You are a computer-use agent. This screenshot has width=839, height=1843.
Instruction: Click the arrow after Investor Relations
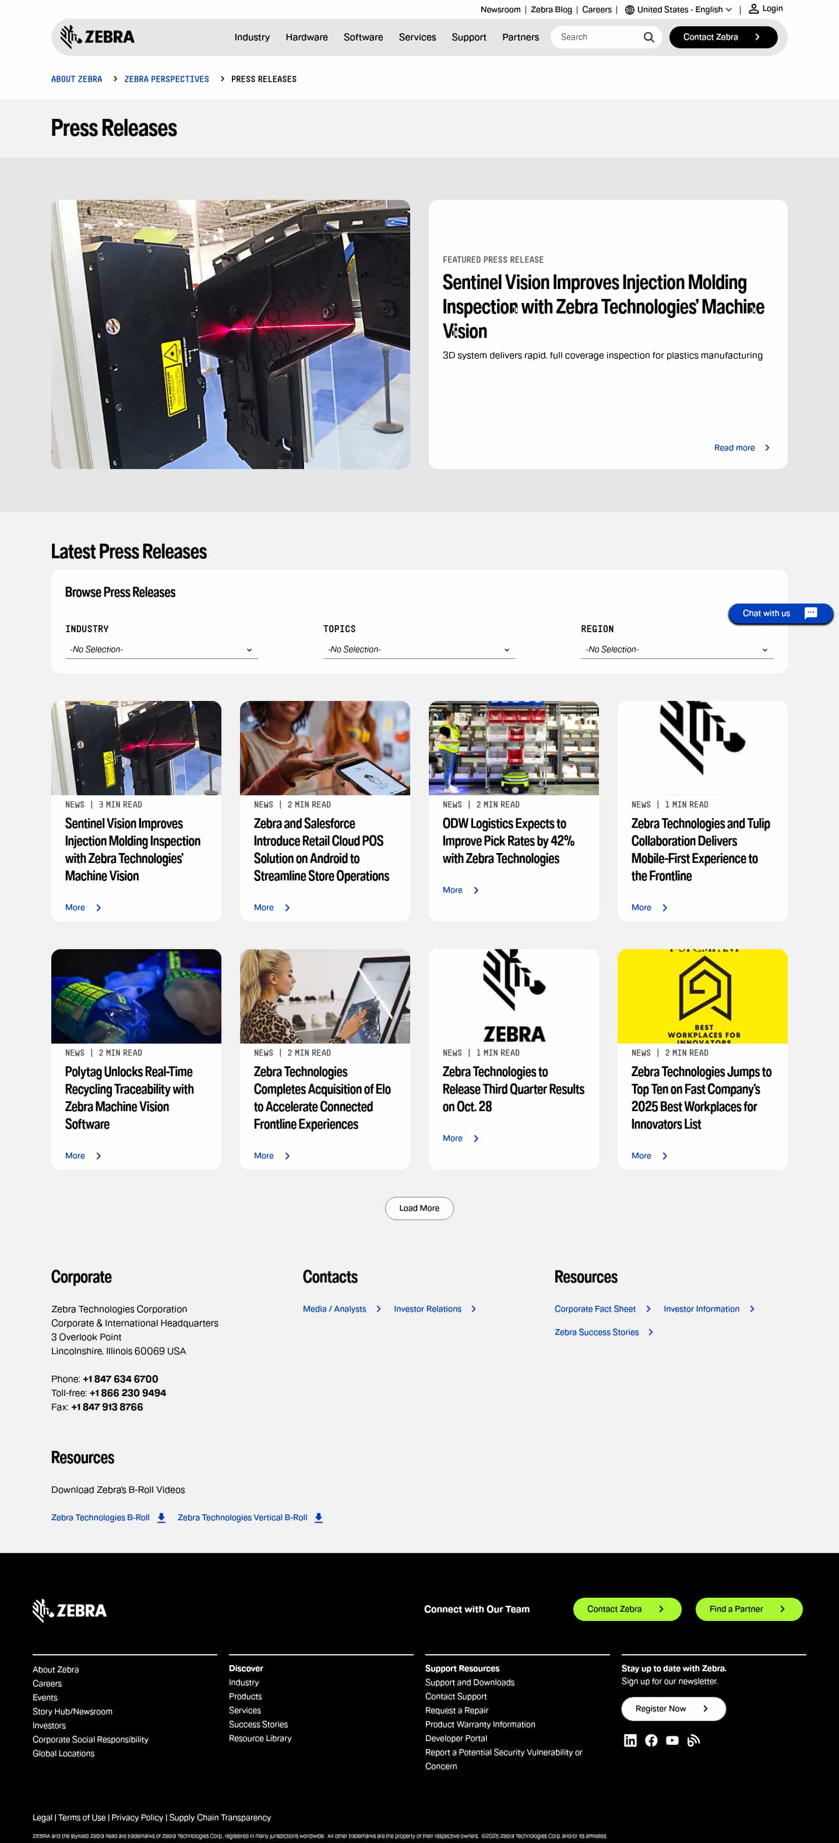[x=474, y=1309]
